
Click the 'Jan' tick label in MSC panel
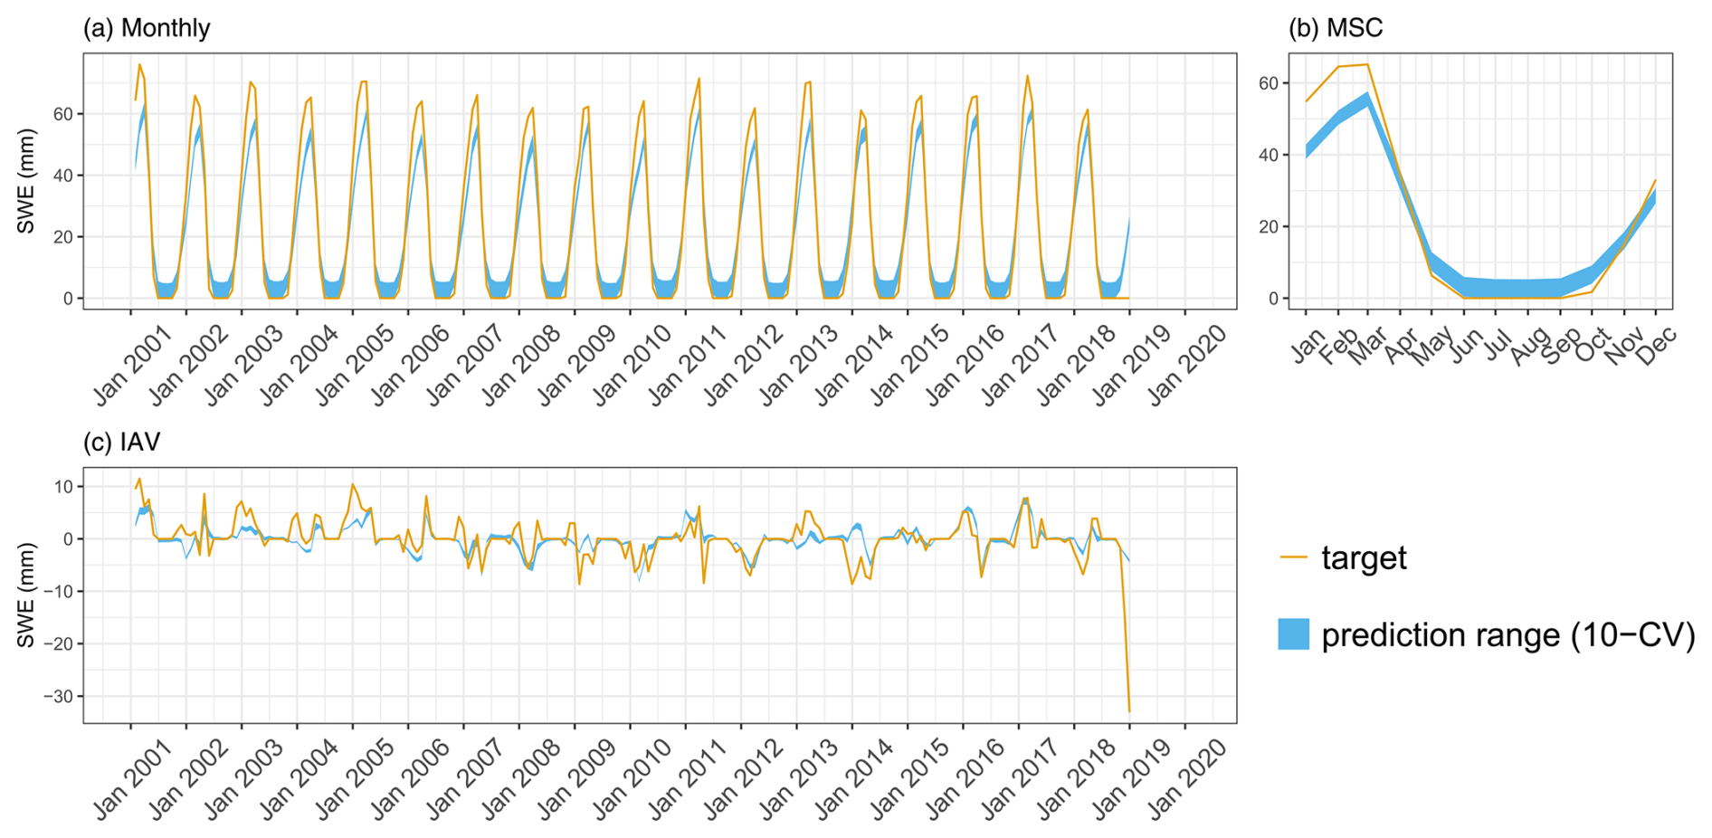click(1308, 345)
